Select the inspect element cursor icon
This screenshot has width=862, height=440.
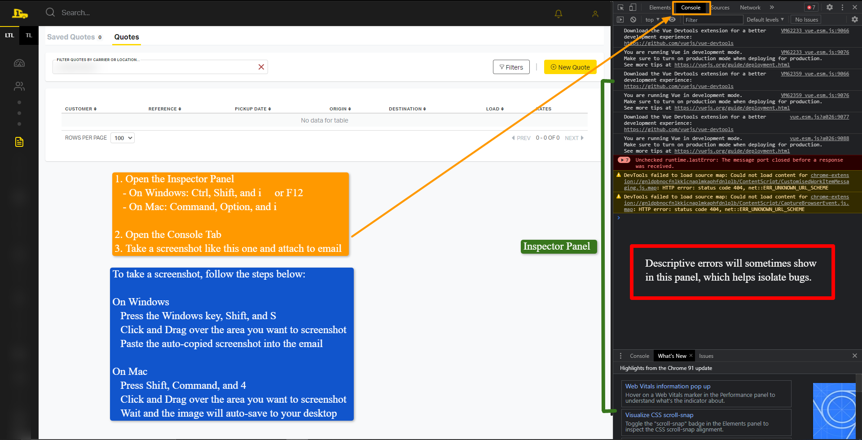[620, 7]
